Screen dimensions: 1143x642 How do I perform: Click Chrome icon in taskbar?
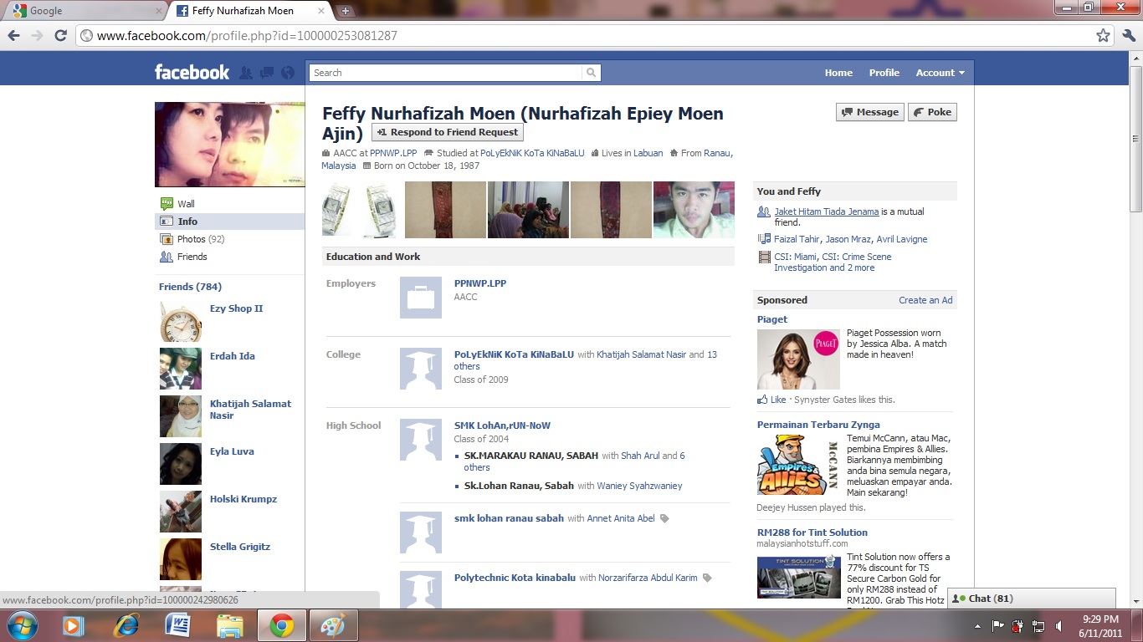(281, 625)
